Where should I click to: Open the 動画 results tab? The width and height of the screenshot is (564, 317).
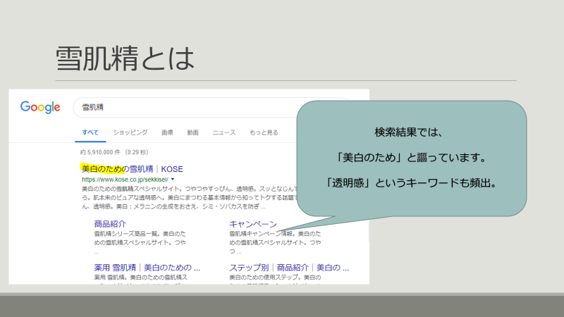[192, 132]
